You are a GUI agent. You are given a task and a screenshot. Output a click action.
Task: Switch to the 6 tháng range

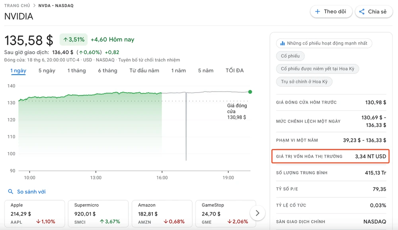click(x=107, y=71)
